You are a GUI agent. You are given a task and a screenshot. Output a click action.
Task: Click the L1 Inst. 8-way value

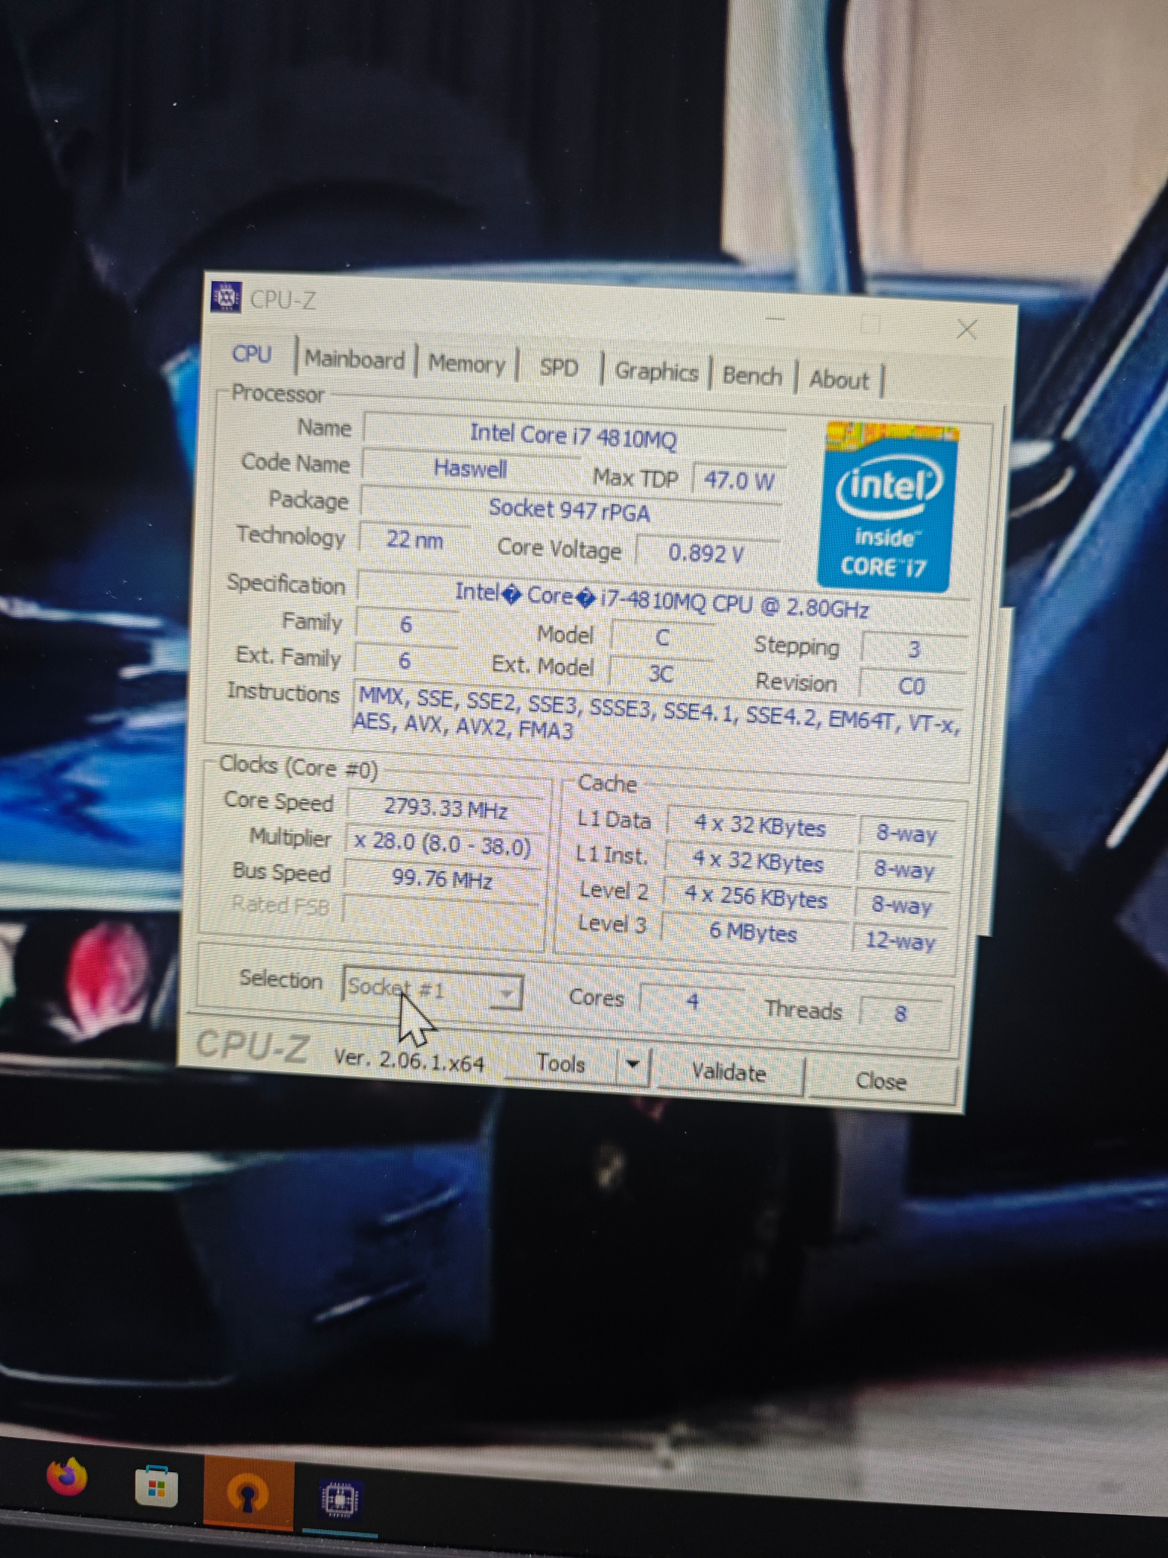(905, 870)
